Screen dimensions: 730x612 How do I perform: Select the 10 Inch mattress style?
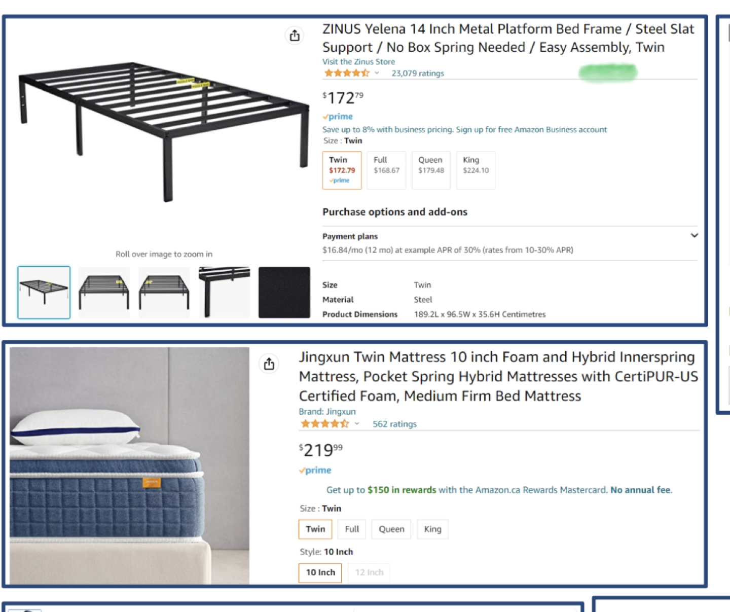coord(320,572)
